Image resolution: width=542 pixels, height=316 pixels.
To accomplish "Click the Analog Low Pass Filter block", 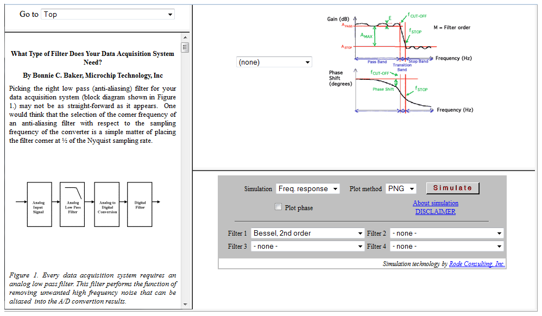I will (72, 204).
